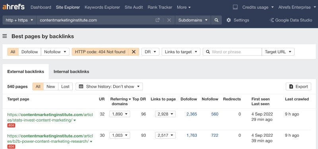Sort by Referring domains column
Viewport: 318px width, 149px height.
tap(120, 101)
